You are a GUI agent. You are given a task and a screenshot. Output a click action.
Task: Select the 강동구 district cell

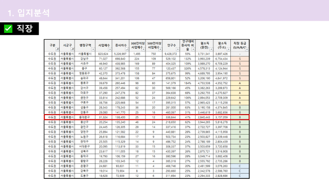pyautogui.click(x=85, y=113)
